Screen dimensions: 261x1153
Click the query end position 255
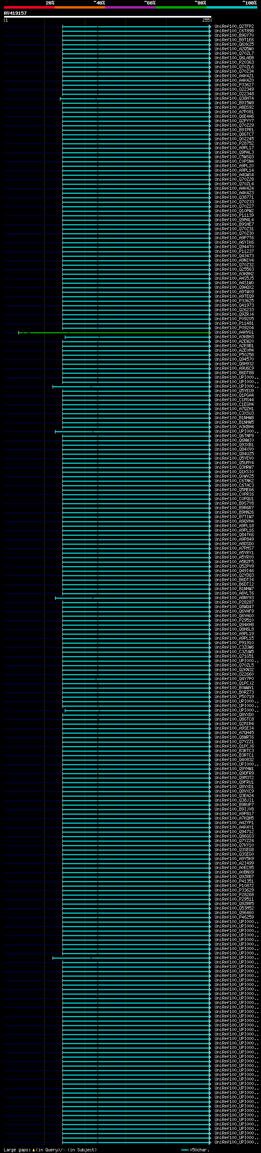[x=206, y=20]
